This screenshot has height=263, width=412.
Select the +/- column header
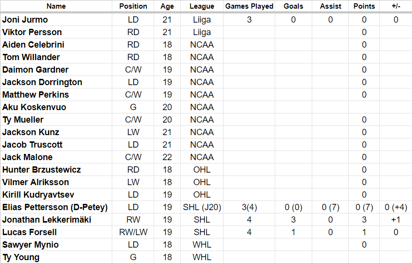[x=396, y=6]
